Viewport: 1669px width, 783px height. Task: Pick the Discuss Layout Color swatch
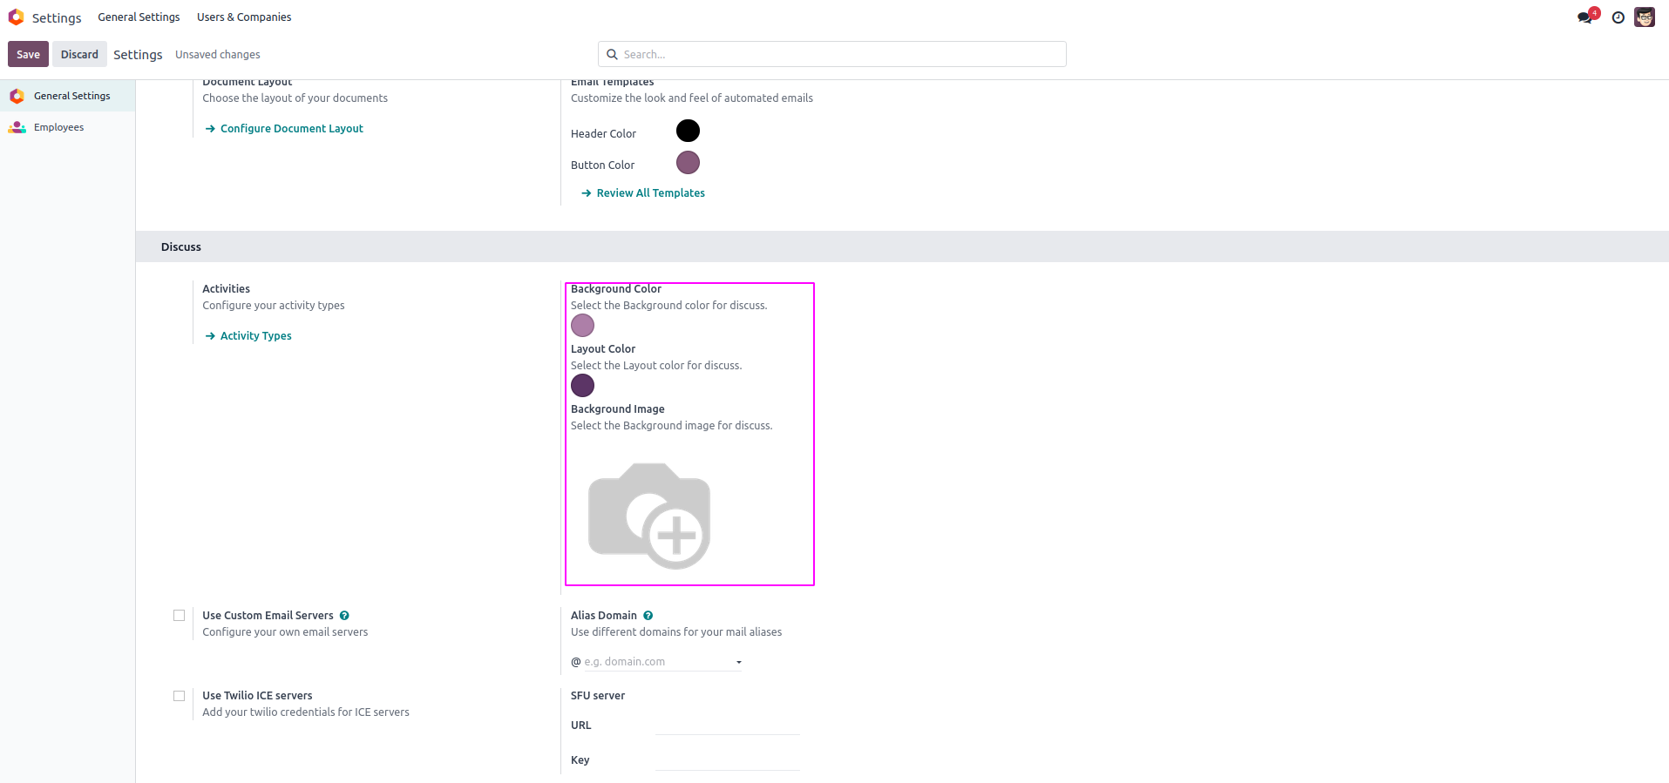point(582,385)
